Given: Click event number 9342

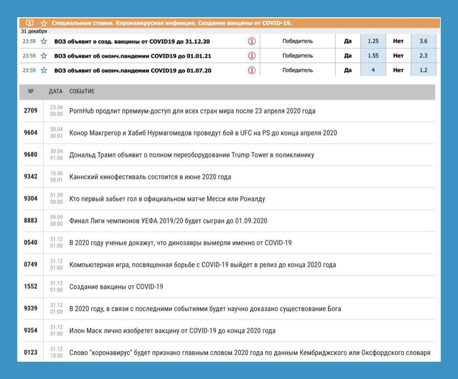Looking at the screenshot, I should tap(31, 177).
